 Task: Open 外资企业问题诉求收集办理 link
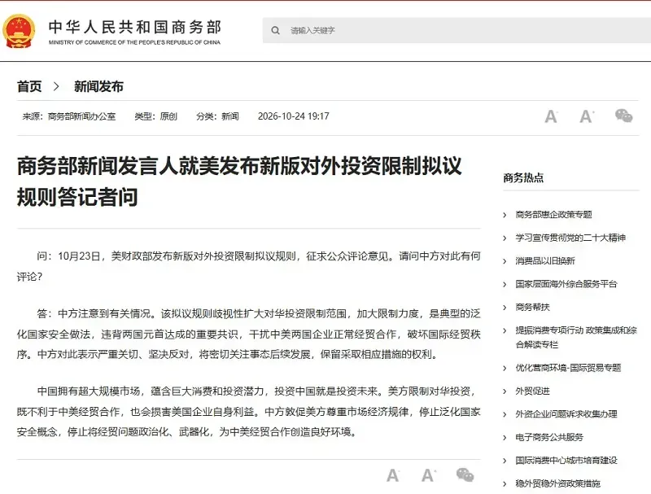coord(566,414)
